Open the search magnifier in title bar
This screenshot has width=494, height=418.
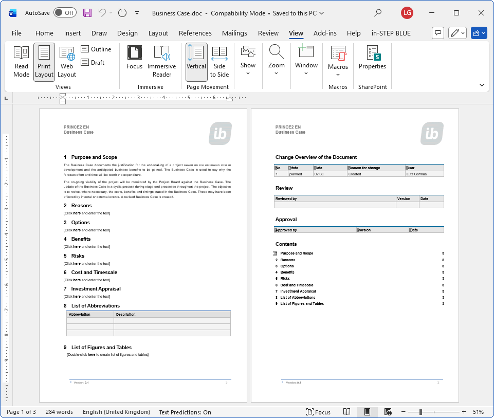click(x=378, y=13)
